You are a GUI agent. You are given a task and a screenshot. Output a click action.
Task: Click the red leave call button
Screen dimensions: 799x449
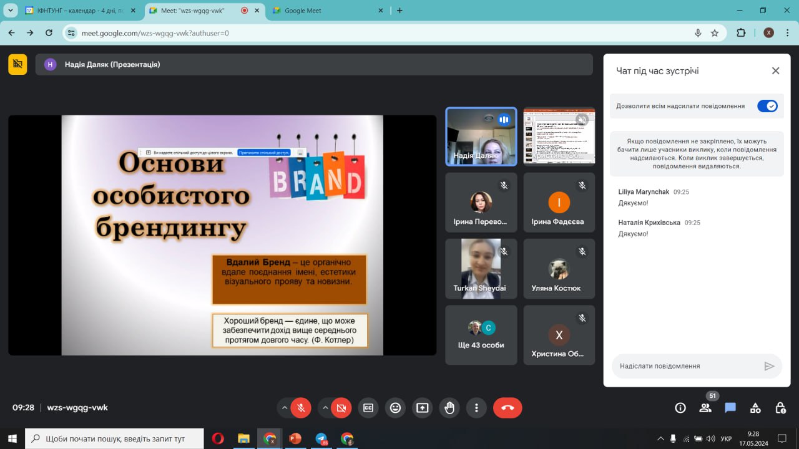pyautogui.click(x=507, y=408)
